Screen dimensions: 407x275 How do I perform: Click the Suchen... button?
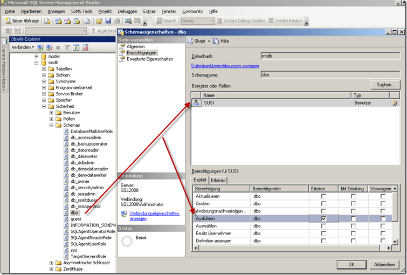pos(385,85)
